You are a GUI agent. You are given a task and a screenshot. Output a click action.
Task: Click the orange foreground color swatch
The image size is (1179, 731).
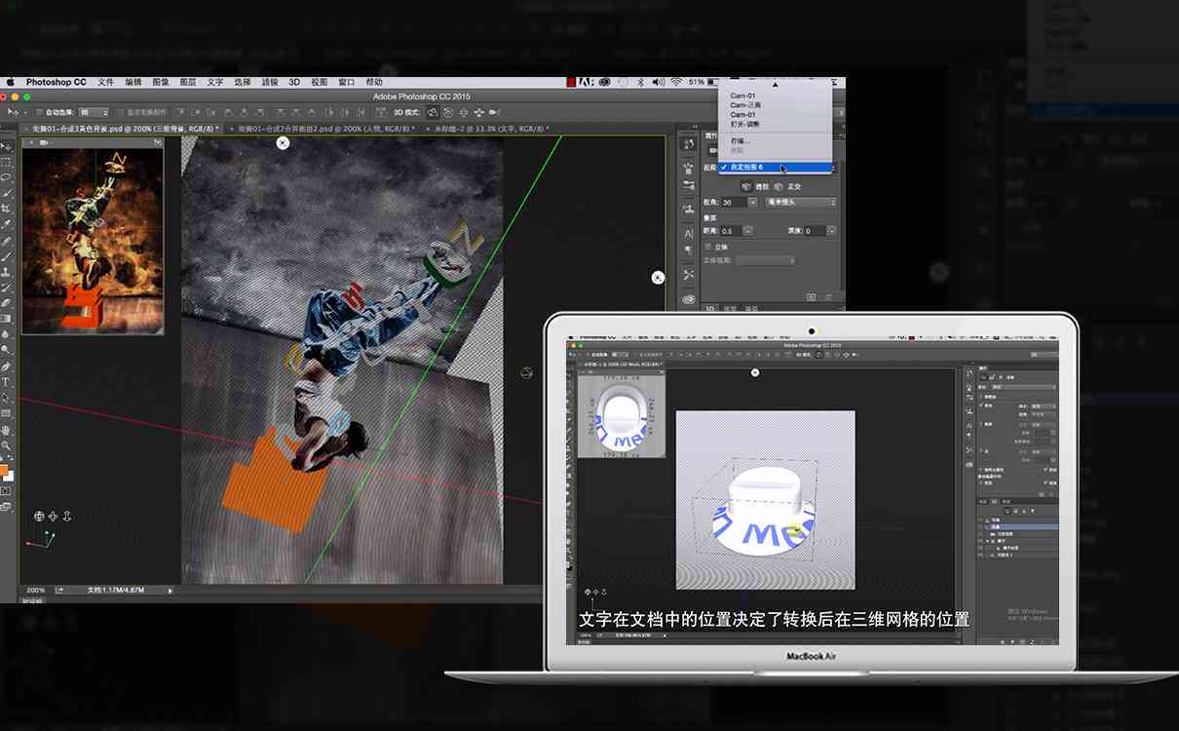pos(5,470)
